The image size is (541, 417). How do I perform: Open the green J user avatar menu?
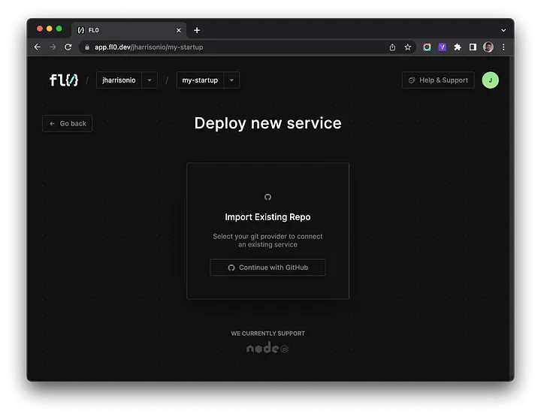[490, 80]
